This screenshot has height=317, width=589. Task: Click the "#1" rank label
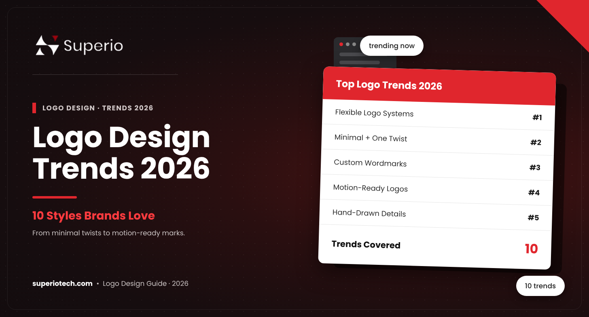coord(537,118)
